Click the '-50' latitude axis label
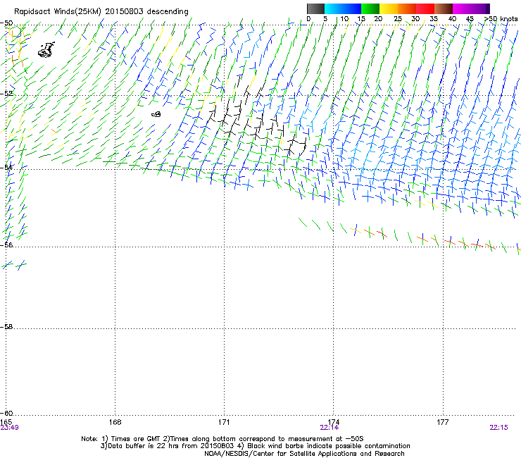 click(x=6, y=23)
